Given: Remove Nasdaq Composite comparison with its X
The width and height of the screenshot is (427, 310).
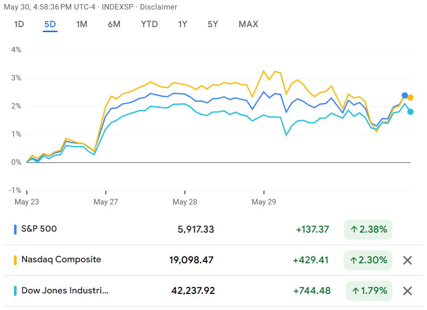Looking at the screenshot, I should coord(407,260).
